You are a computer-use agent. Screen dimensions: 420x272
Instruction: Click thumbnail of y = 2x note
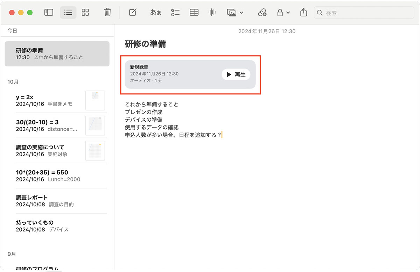coord(95,100)
